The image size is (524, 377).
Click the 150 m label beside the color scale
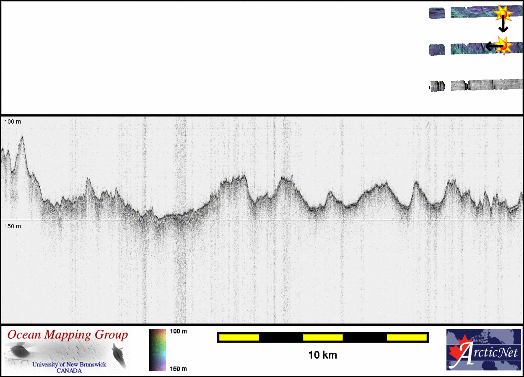[178, 369]
